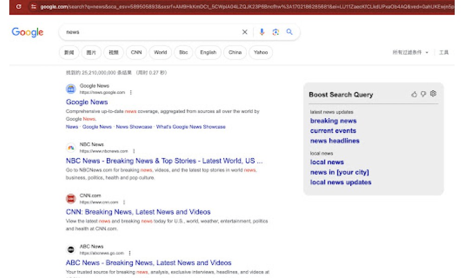Open the 'News Showcase' sitelink

(134, 127)
